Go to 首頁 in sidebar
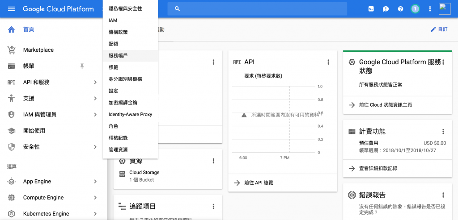Screen dimensions: 458x220 coord(29,29)
